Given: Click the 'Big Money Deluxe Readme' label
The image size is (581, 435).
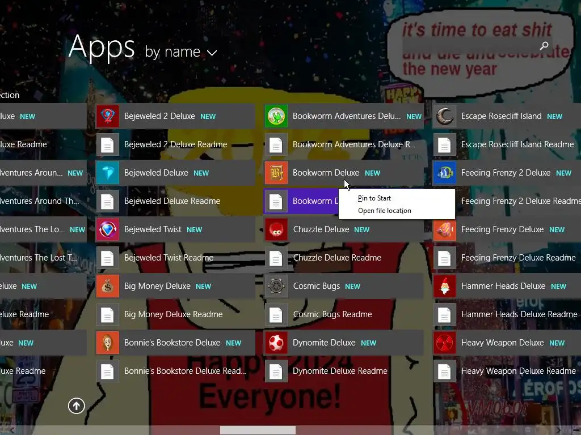Looking at the screenshot, I should [x=174, y=314].
